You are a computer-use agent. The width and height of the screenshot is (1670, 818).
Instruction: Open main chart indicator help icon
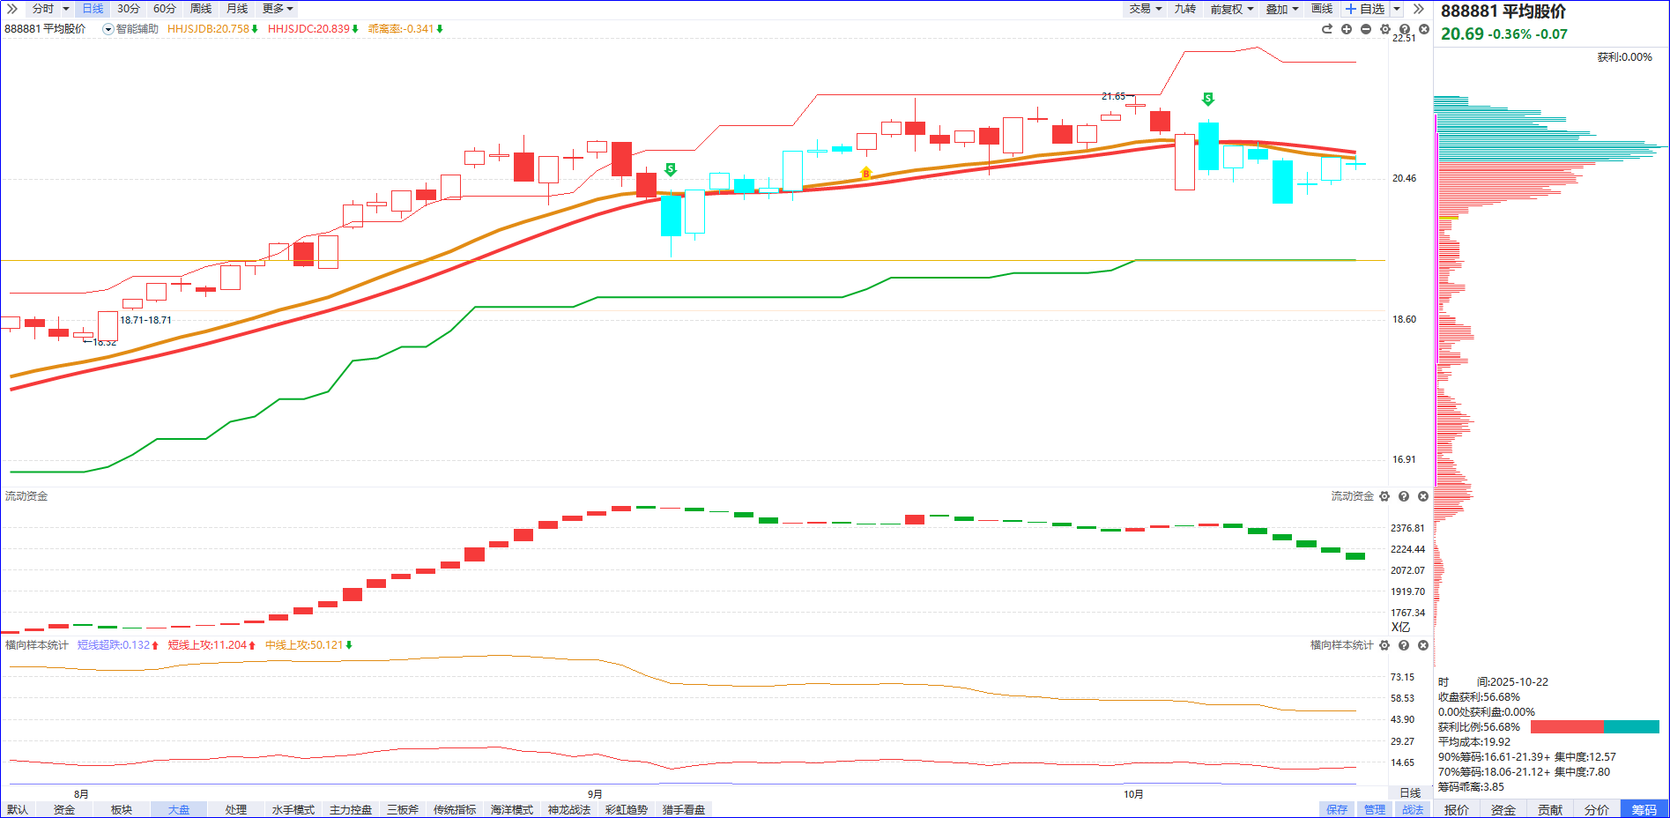[x=1405, y=29]
